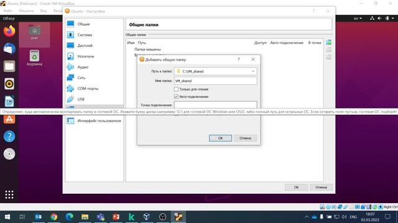Click the audio indicator in VirtualBox status bar
398x223 pixels.
tap(334, 207)
